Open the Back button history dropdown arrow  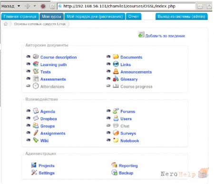(19, 6)
